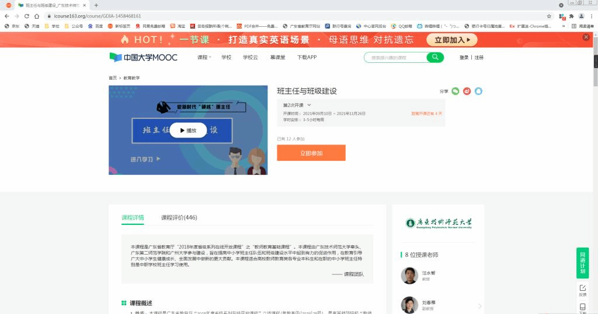Click the 课程概述 section heading

coord(141,303)
